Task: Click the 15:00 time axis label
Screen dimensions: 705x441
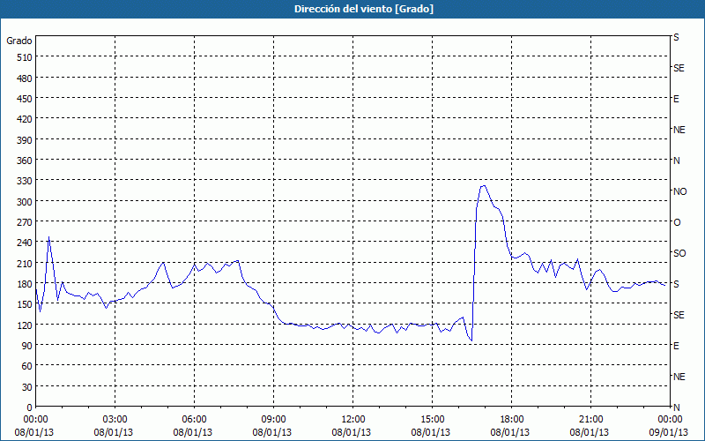Action: [x=432, y=420]
